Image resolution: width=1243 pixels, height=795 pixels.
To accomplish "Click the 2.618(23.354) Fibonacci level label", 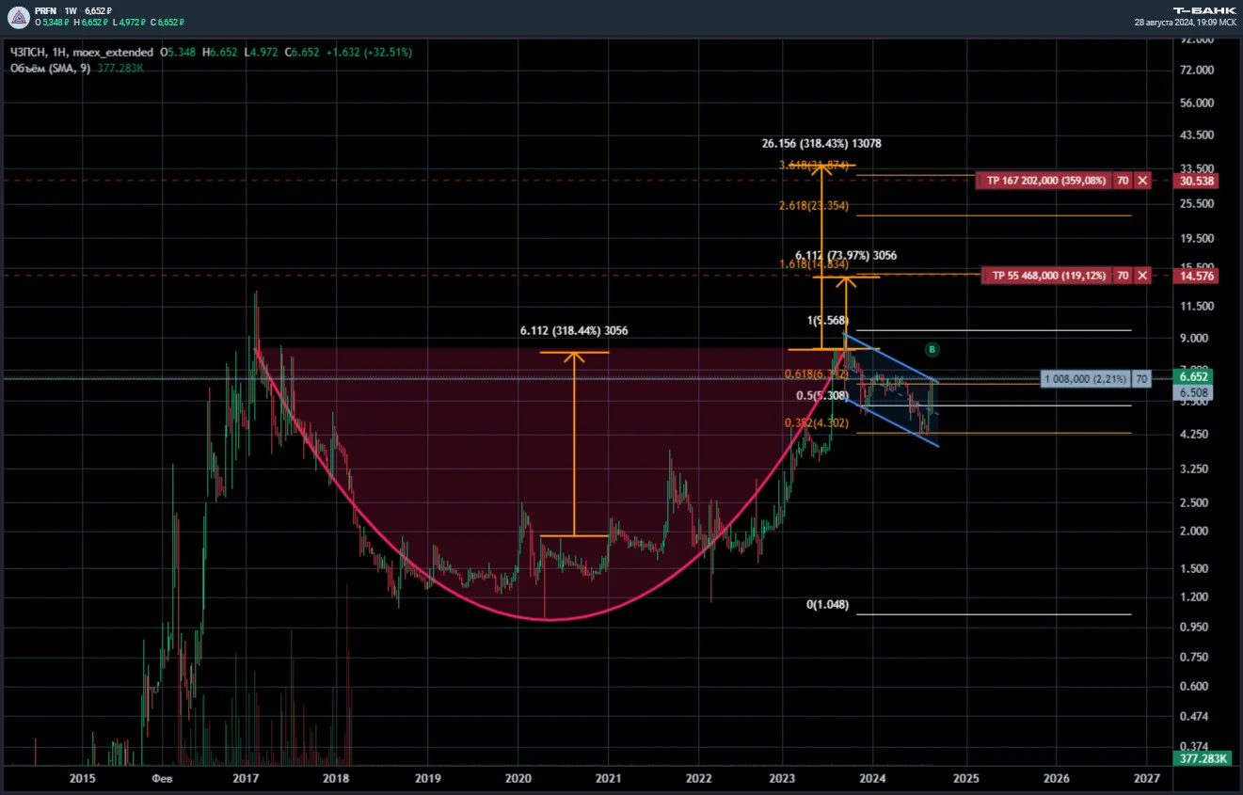I will point(814,205).
